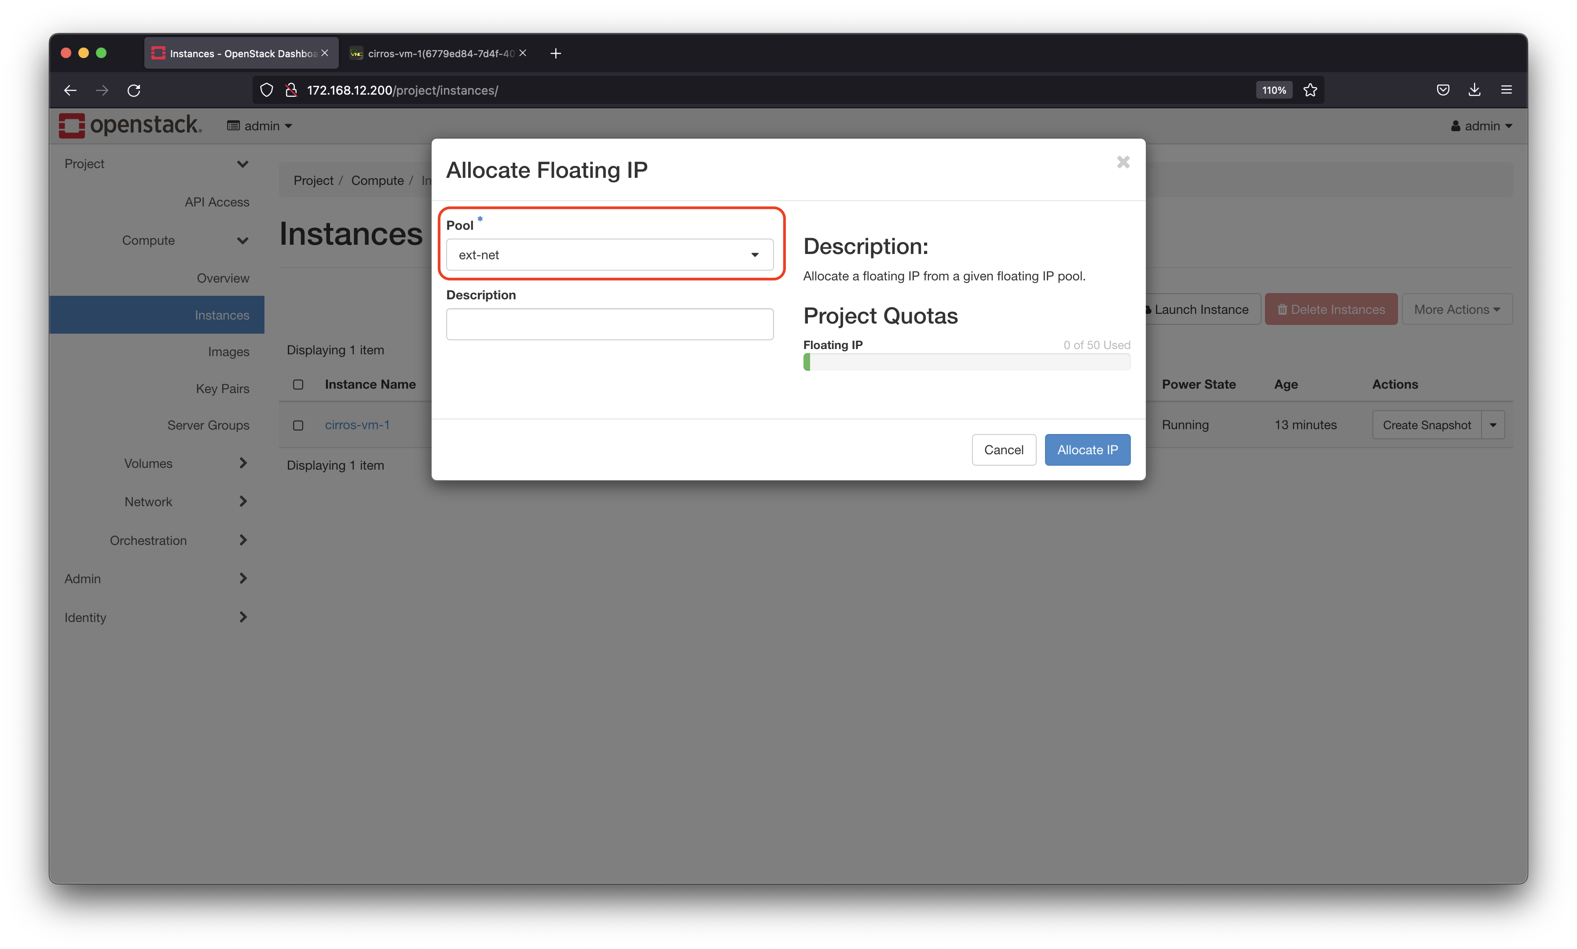1577x949 pixels.
Task: Click the Compute breadcrumb link
Action: coord(377,181)
